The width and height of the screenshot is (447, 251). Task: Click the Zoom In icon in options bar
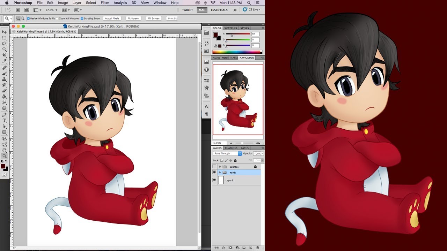18,18
